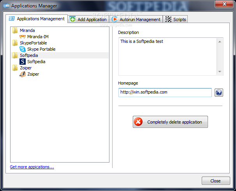Screen dimensions: 236x191
Task: Click the Description scrollbar up arrow
Action: pos(220,42)
